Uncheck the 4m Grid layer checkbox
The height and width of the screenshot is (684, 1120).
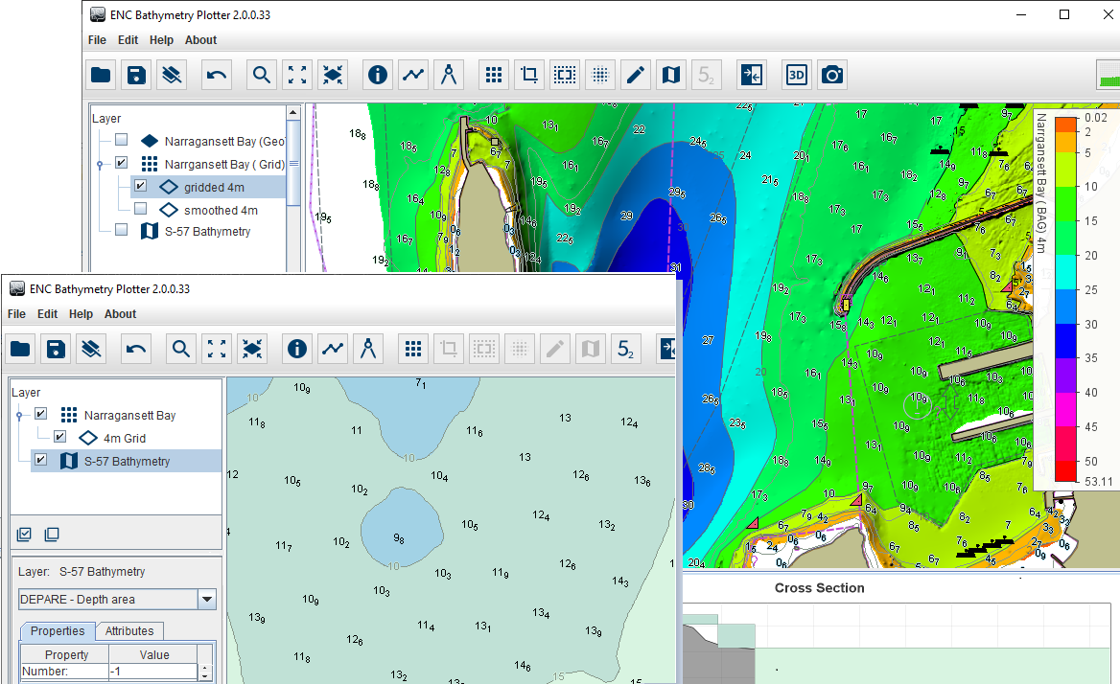pyautogui.click(x=59, y=438)
